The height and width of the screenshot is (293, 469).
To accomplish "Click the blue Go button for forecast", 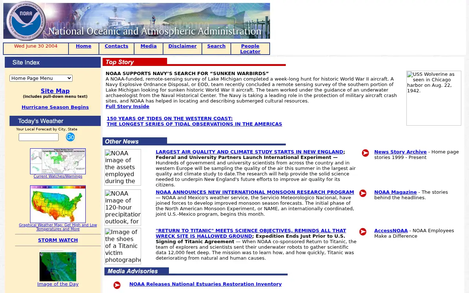I will pyautogui.click(x=70, y=137).
